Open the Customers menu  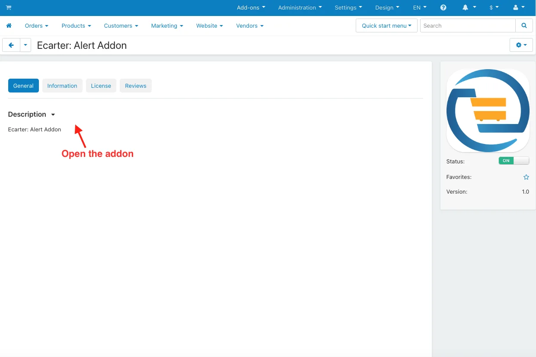(x=121, y=26)
